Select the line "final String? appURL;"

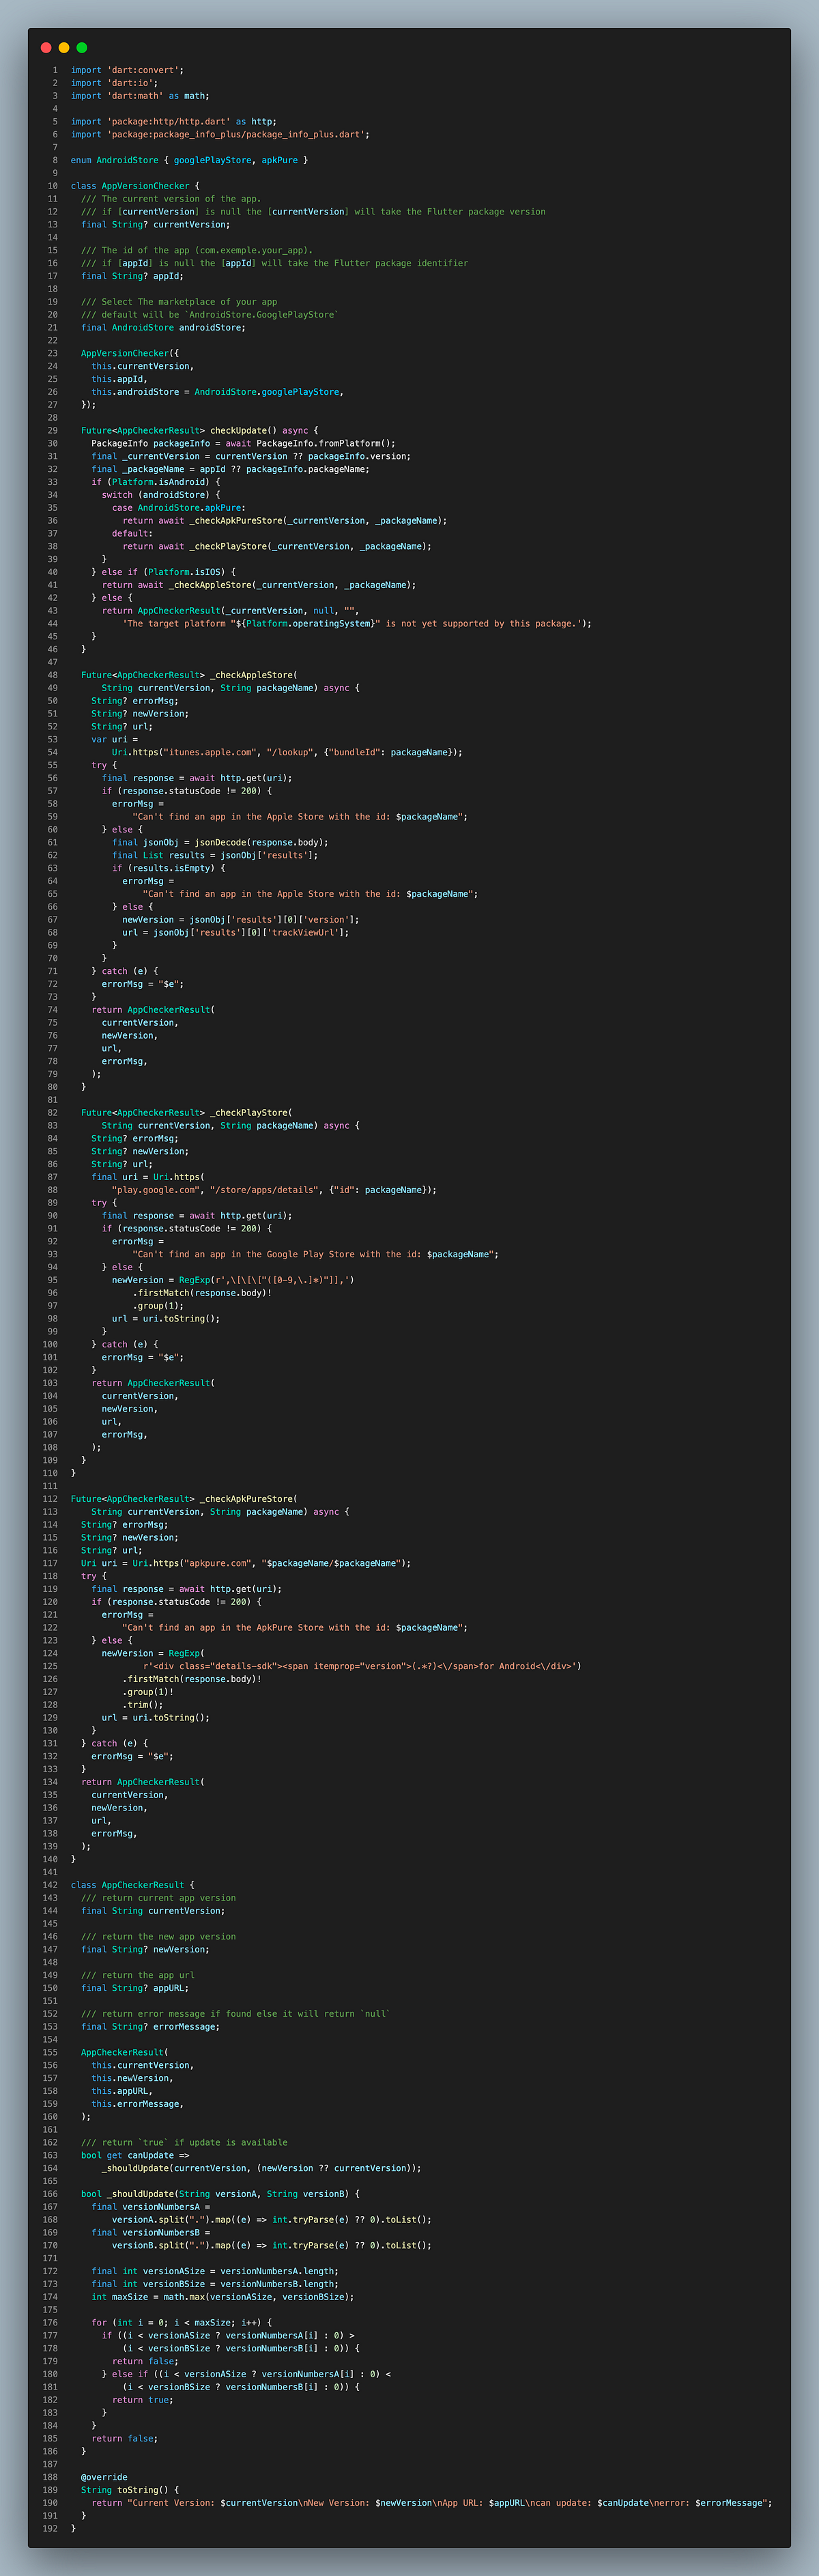click(x=135, y=1988)
